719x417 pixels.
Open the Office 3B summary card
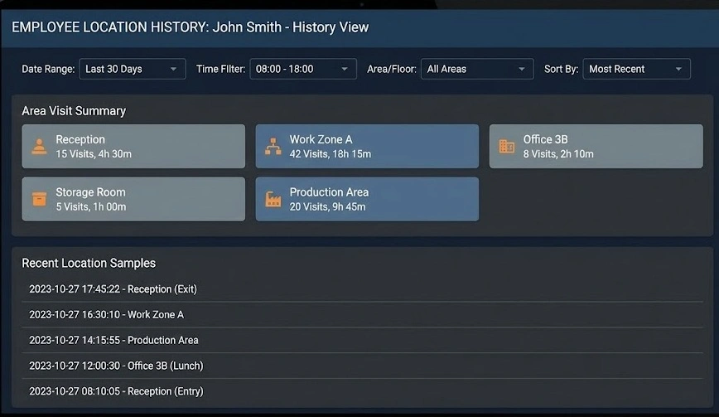[596, 147]
